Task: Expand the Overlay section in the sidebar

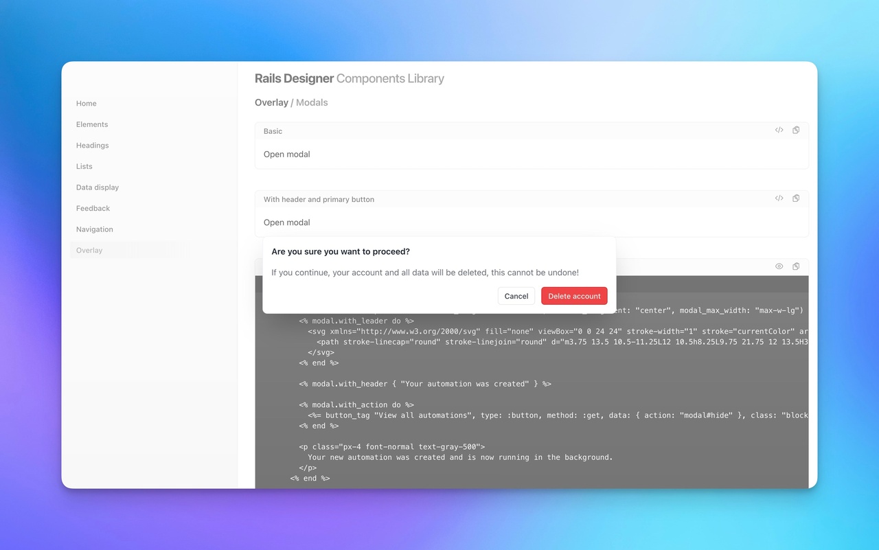Action: [x=89, y=250]
